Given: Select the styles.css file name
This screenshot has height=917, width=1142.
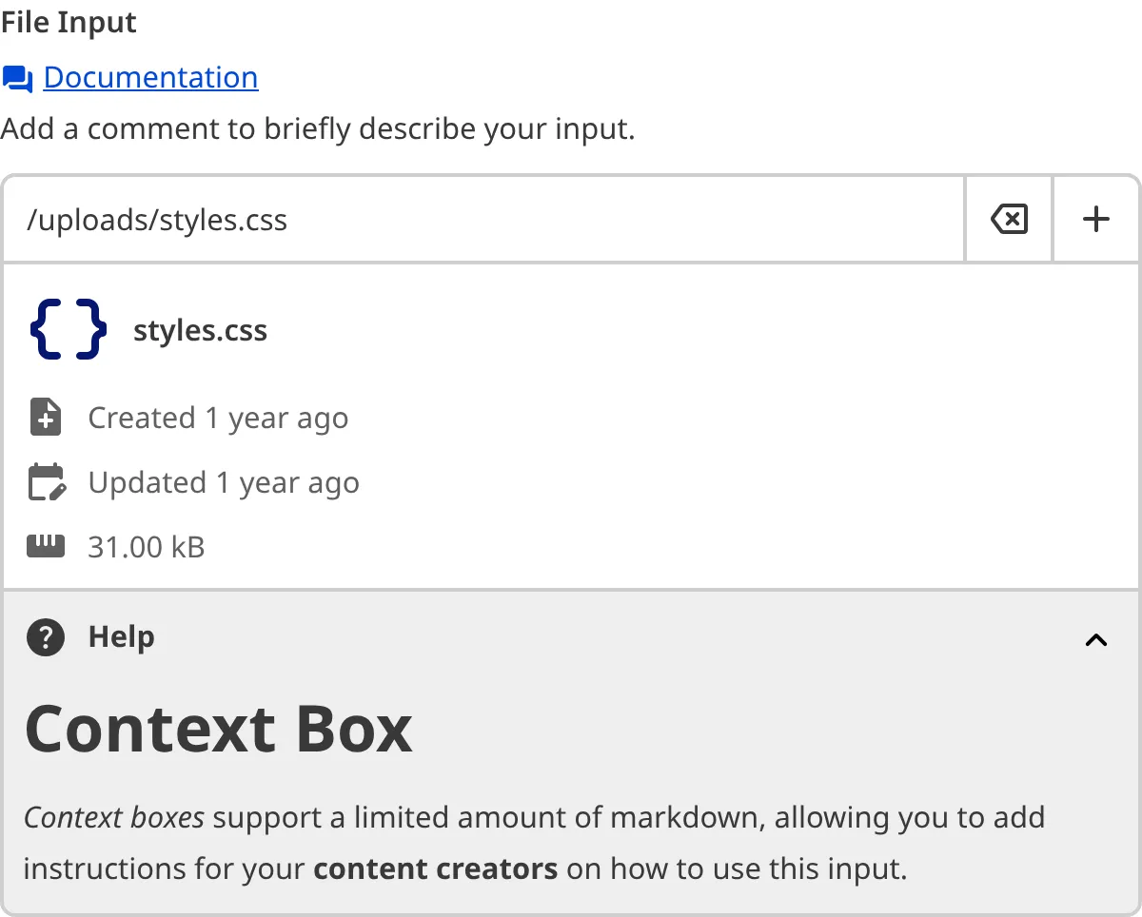Looking at the screenshot, I should click(x=200, y=330).
